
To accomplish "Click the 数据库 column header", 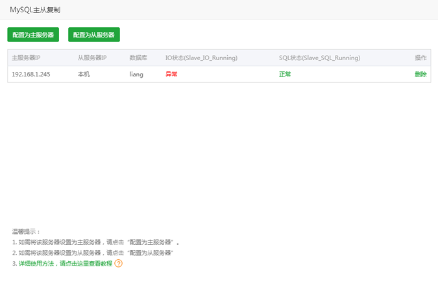I will click(138, 58).
